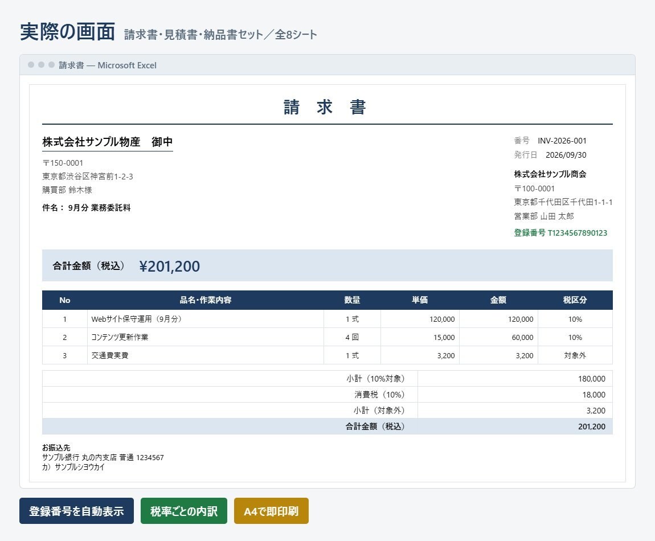Click the 〒150-0001 postal code
Viewport: 655px width, 541px height.
point(63,163)
